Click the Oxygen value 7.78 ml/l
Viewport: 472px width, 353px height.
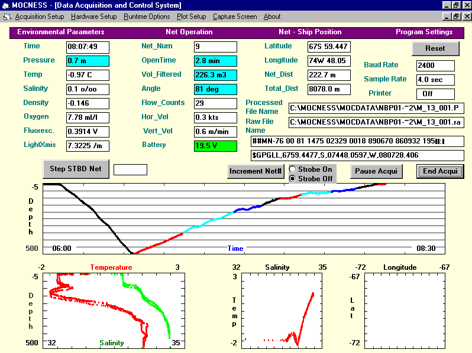tap(88, 117)
